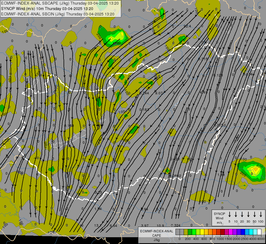Click the 0.244 value on the map
Image resolution: width=266 pixels, height=244 pixels.
click(144, 93)
